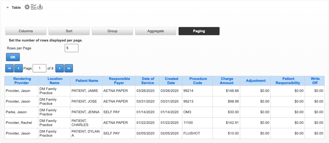Image resolution: width=329 pixels, height=143 pixels.
Task: Open the Aggregate tab
Action: (x=156, y=31)
